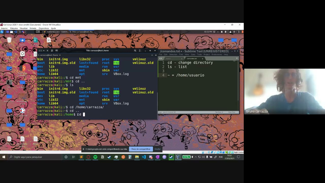Open the hack shortcut folder on desktop
Viewport: 325px width, 183px height.
coord(9,70)
